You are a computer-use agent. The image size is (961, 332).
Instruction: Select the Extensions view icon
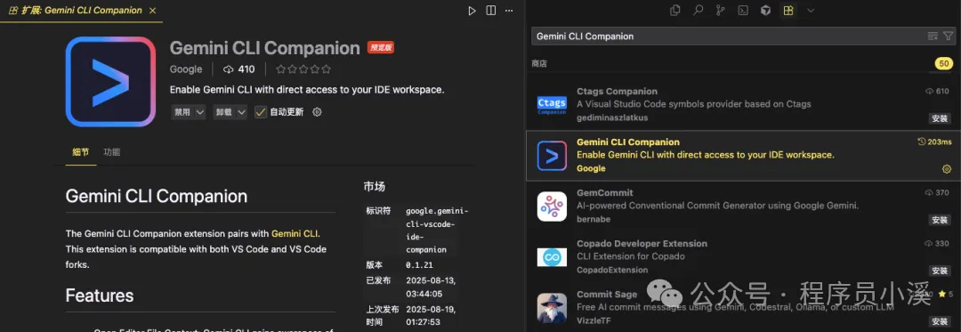(x=788, y=11)
